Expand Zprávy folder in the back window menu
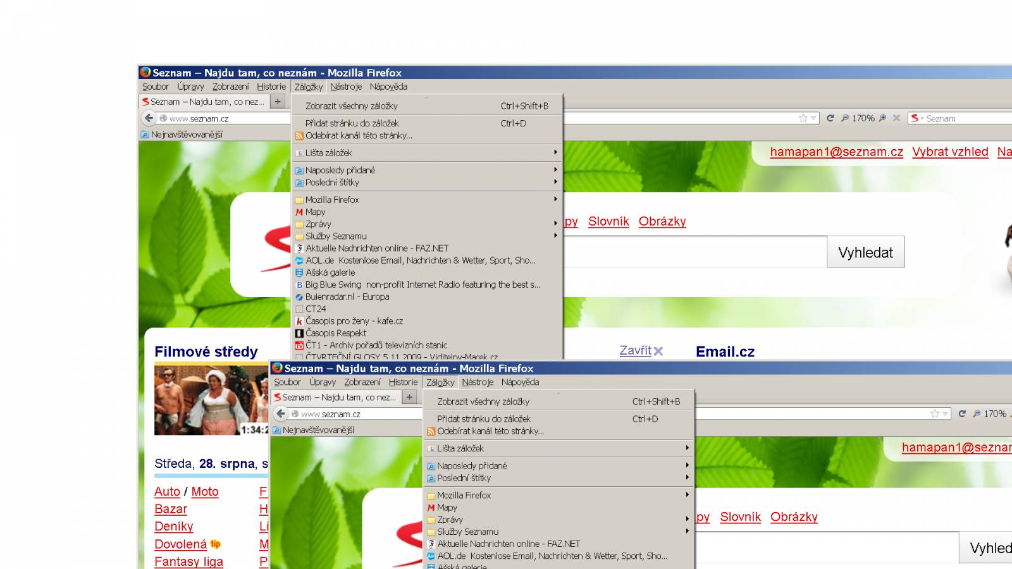The height and width of the screenshot is (569, 1012). tap(555, 223)
